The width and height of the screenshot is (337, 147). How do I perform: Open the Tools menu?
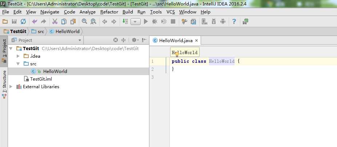coord(156,12)
